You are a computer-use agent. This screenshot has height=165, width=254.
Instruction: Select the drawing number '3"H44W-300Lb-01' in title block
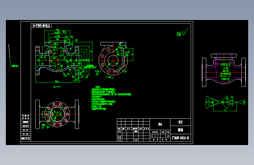click(180, 138)
